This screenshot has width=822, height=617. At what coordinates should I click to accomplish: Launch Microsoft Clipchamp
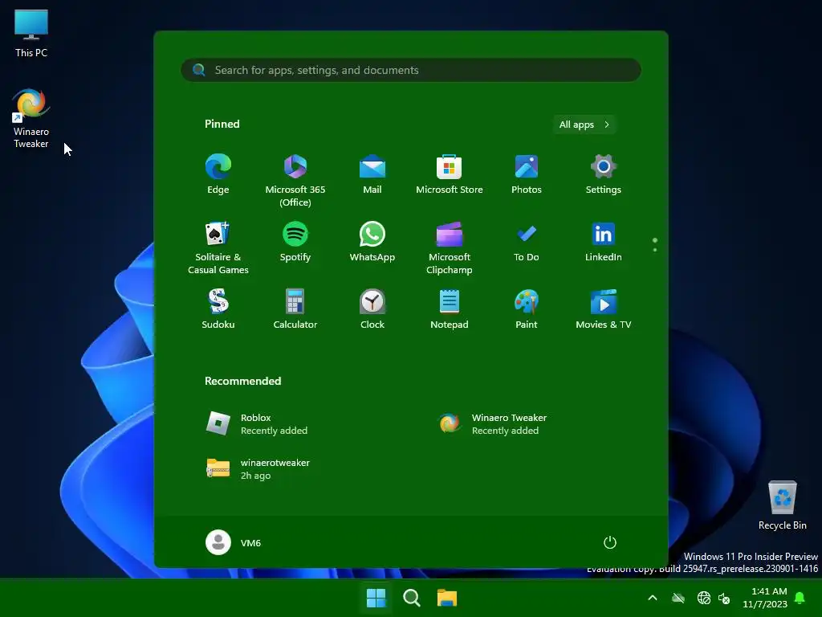pos(450,248)
